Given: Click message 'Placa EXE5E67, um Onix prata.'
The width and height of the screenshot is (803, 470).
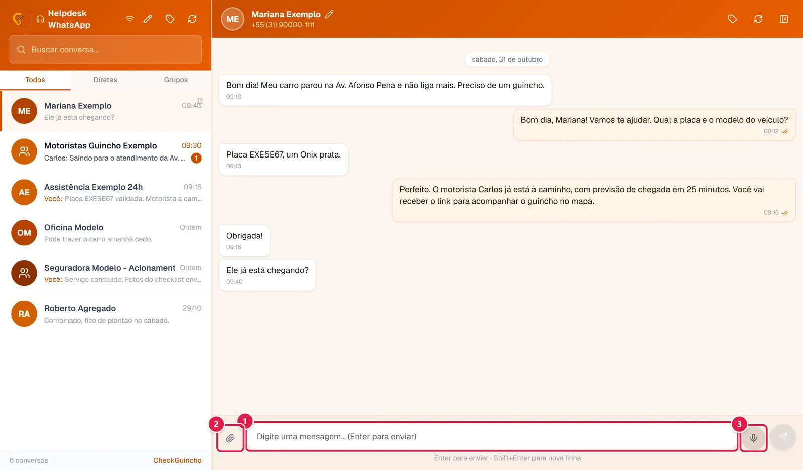Looking at the screenshot, I should pyautogui.click(x=284, y=160).
